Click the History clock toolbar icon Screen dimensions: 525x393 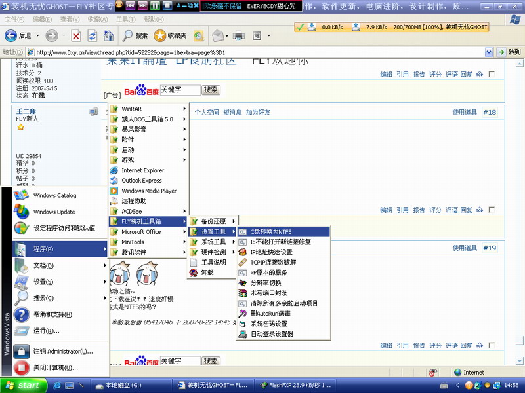pyautogui.click(x=199, y=36)
